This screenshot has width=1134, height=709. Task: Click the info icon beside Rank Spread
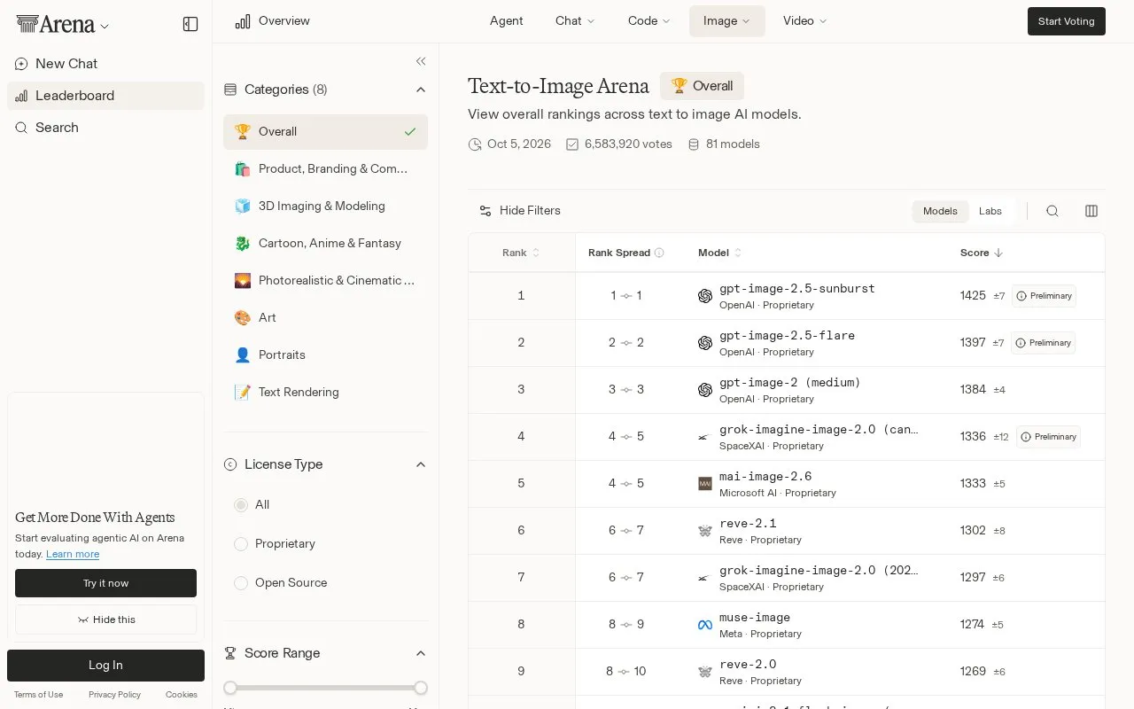[x=659, y=253]
